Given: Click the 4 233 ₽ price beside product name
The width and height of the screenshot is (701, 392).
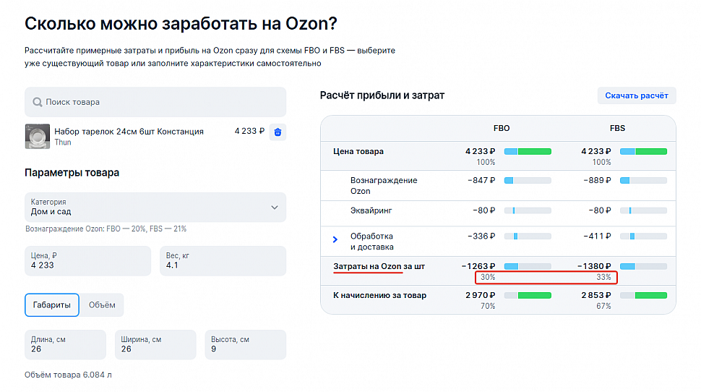Looking at the screenshot, I should [249, 131].
